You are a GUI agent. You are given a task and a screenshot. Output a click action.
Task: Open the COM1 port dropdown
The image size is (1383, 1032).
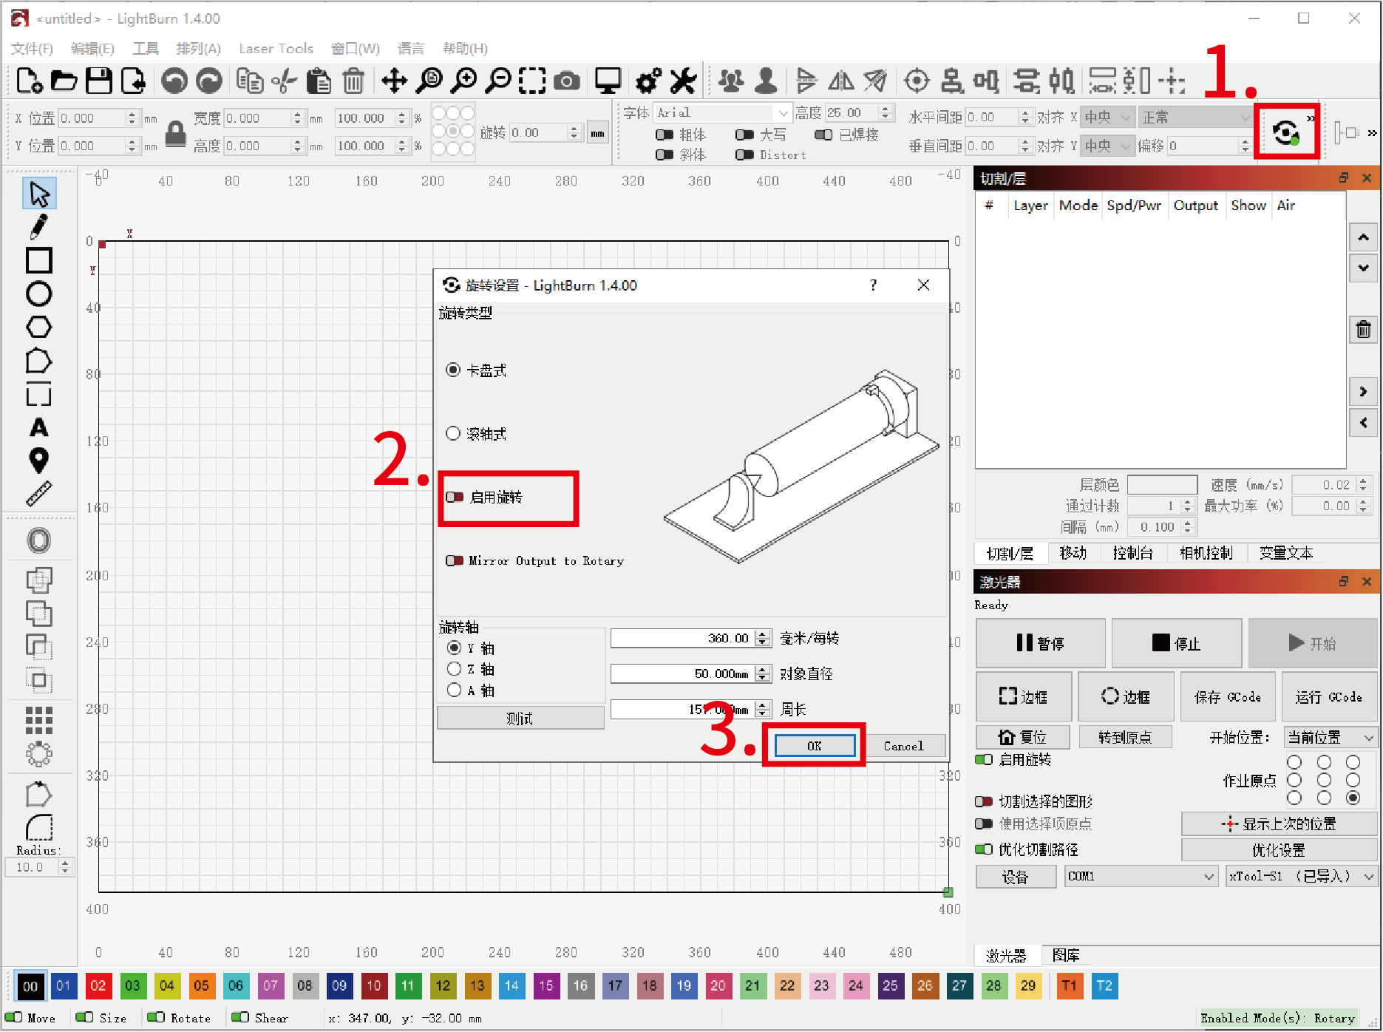coord(1141,876)
